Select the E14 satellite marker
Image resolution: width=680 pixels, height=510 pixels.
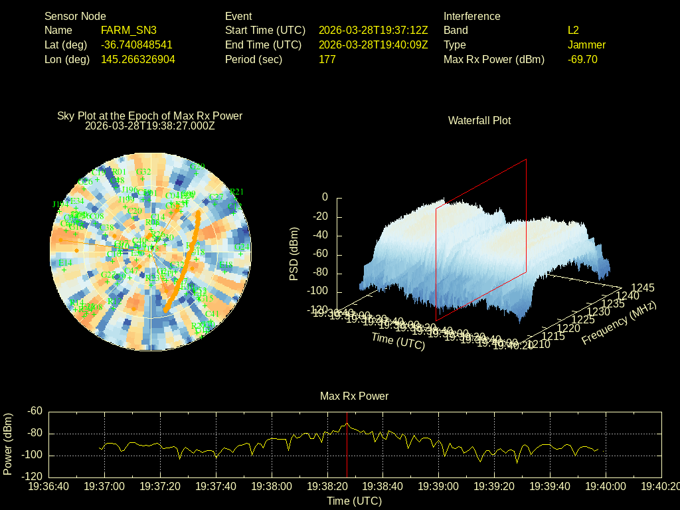(65, 269)
